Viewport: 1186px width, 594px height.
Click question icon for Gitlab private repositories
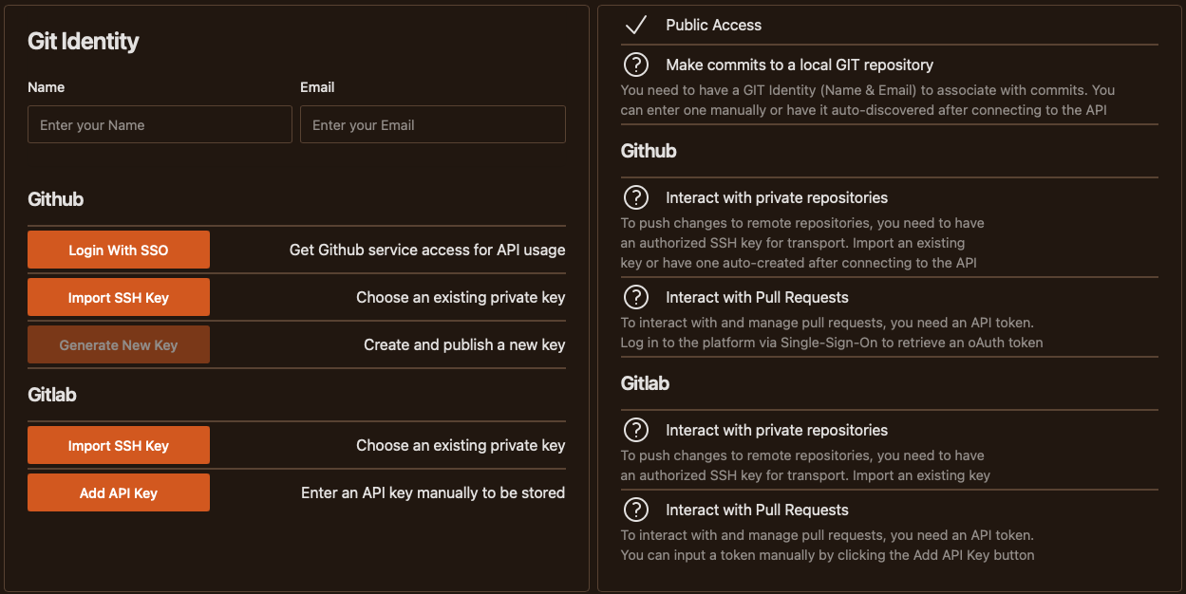point(635,430)
